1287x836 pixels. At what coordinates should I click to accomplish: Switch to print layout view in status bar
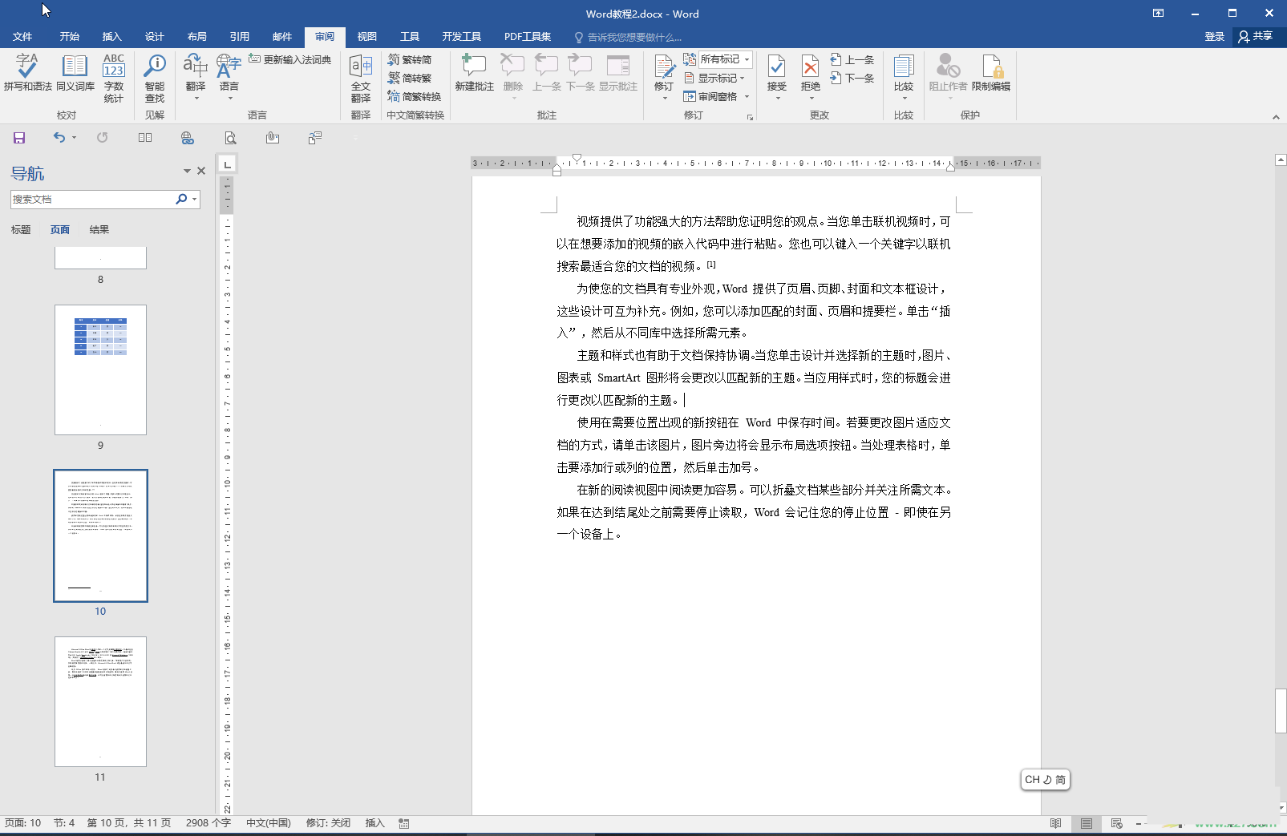click(x=1087, y=824)
